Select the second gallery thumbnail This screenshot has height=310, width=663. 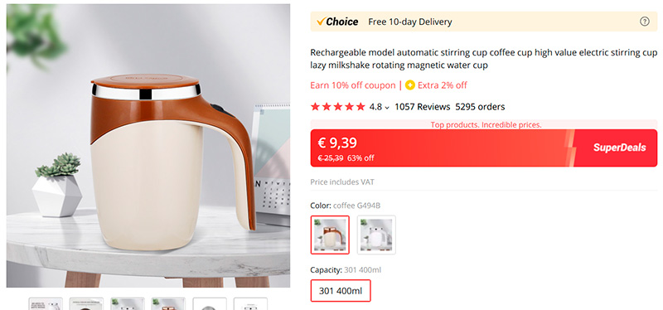coord(86,303)
